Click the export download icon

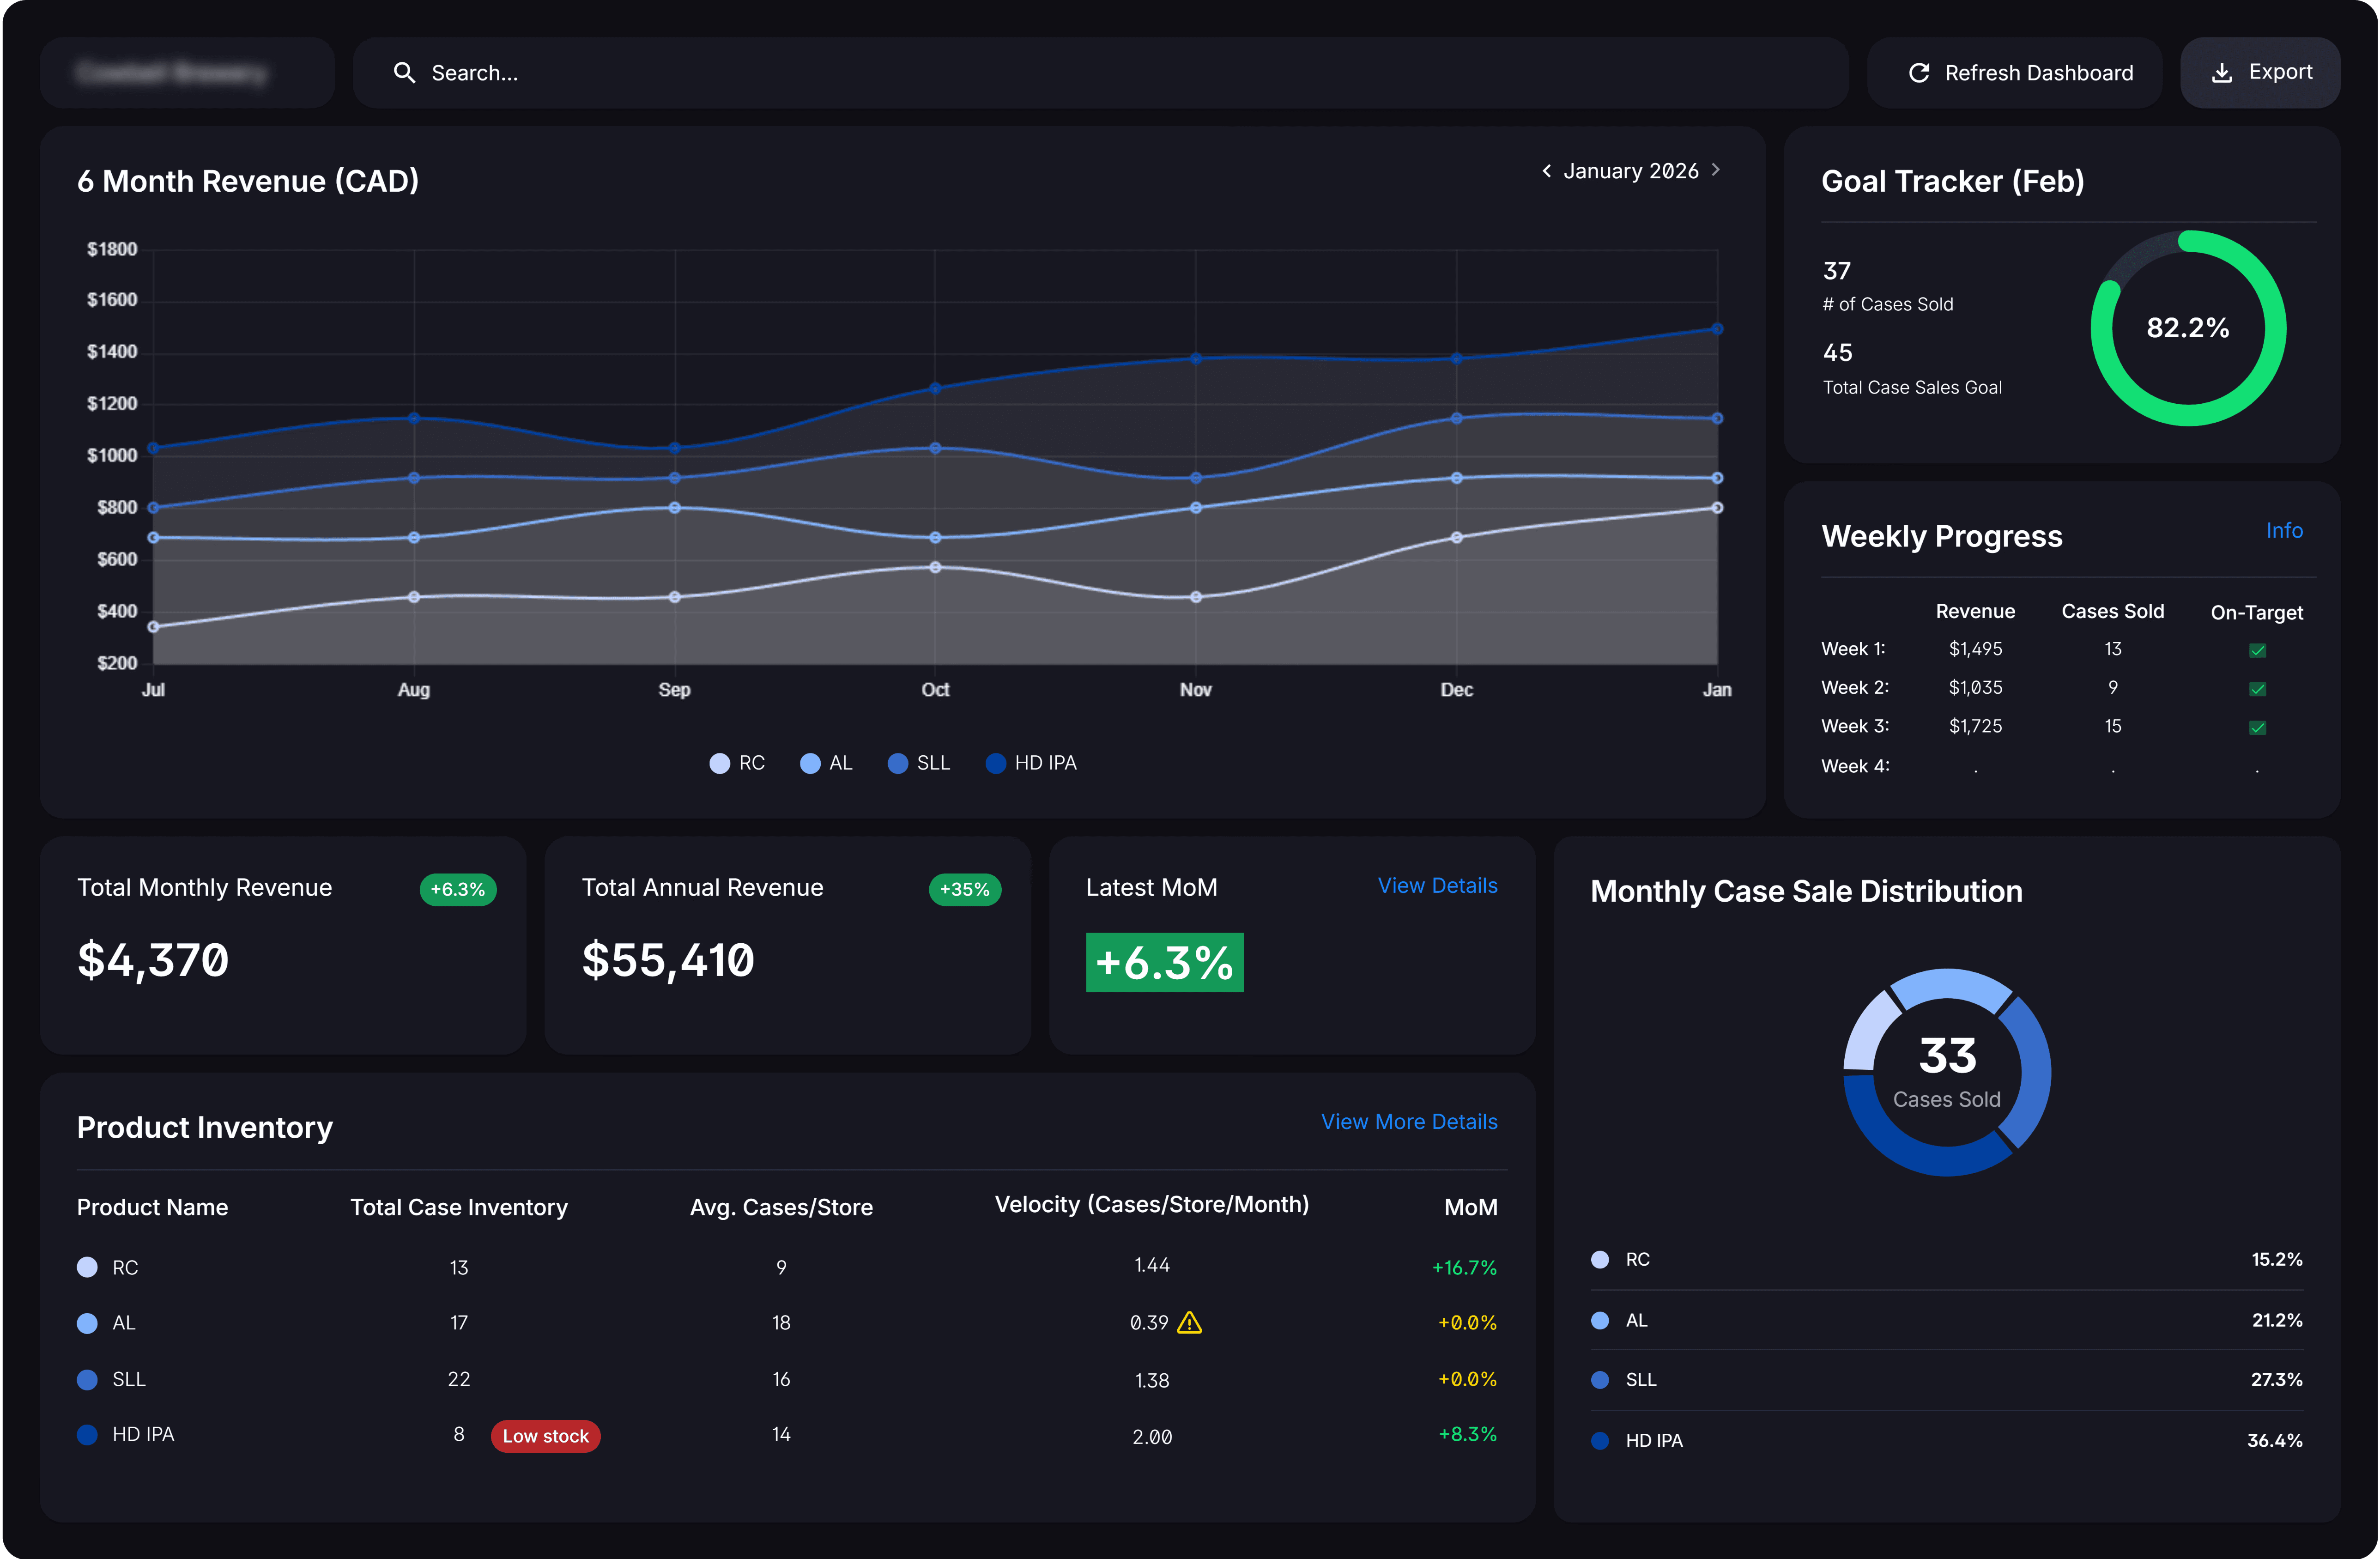pos(2221,73)
